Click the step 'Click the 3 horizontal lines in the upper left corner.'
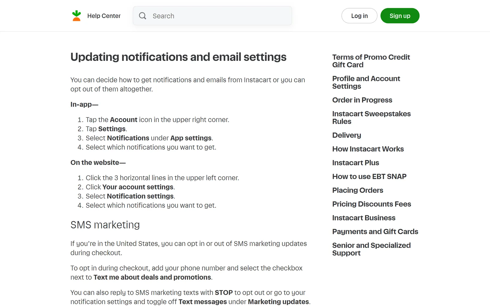Screen dimensions: 490x306 [x=162, y=178]
